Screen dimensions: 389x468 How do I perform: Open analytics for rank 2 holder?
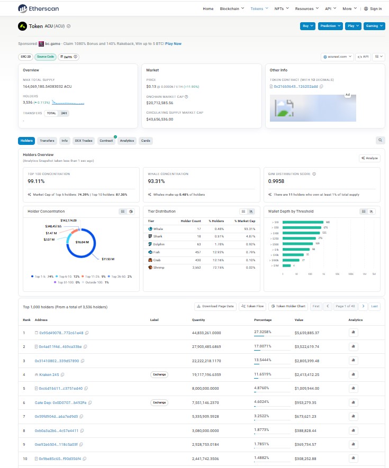coord(353,346)
